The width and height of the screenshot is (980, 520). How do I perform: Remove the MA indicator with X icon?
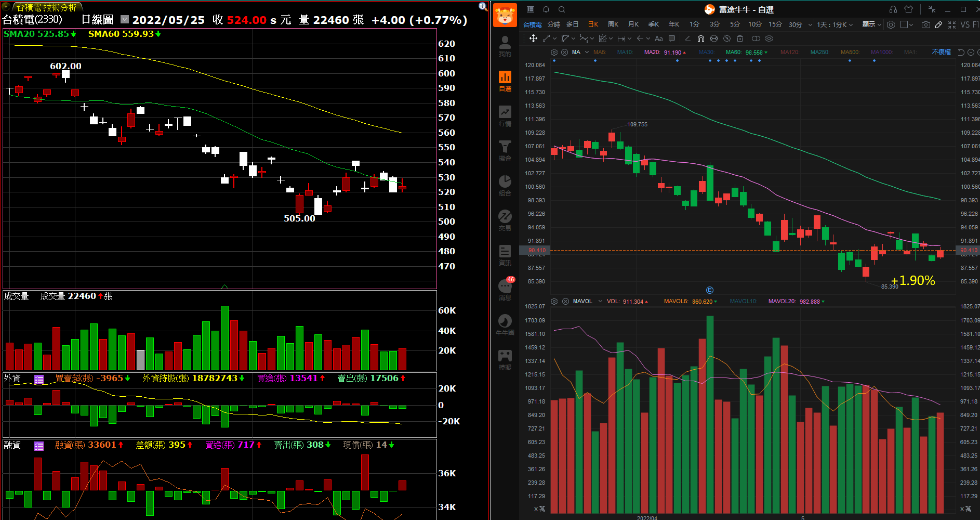564,52
